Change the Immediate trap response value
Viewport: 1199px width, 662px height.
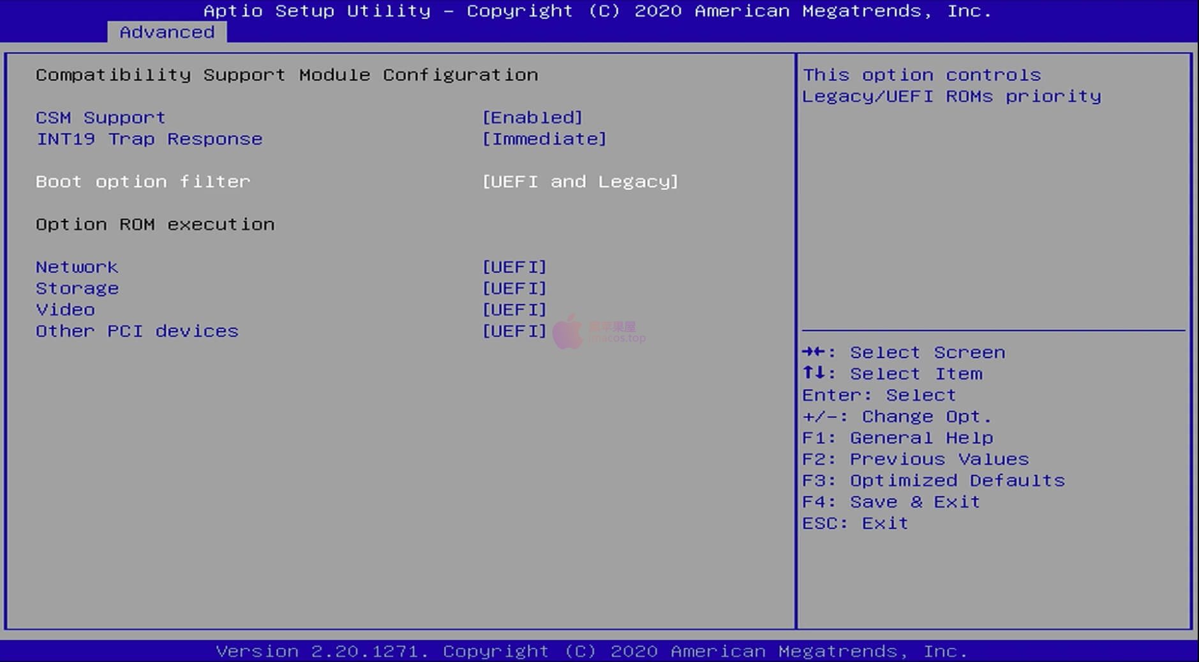point(544,139)
